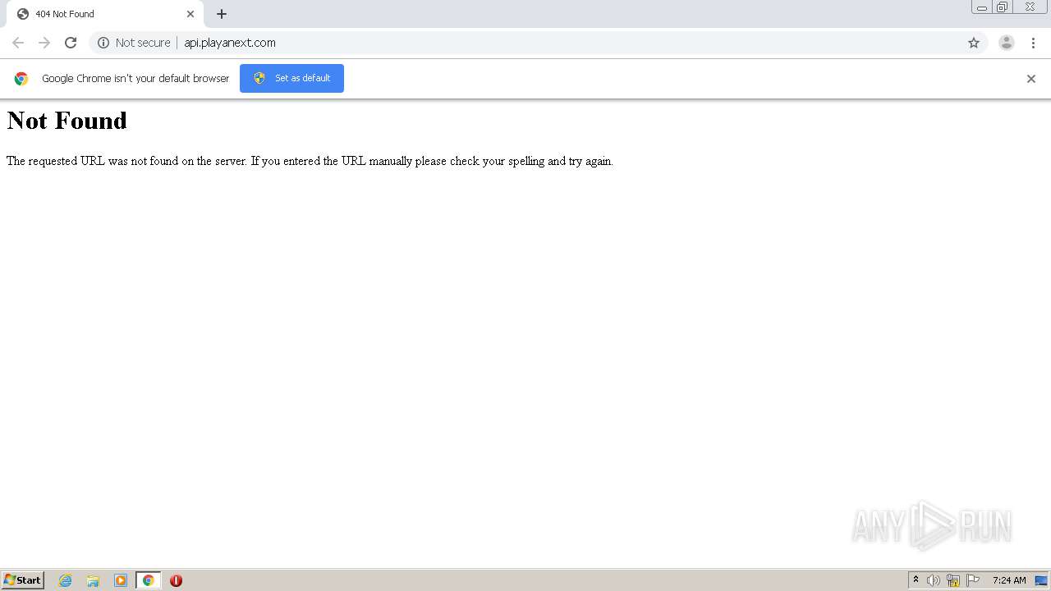The height and width of the screenshot is (591, 1051).
Task: View site information for Not secure
Action: pyautogui.click(x=134, y=43)
